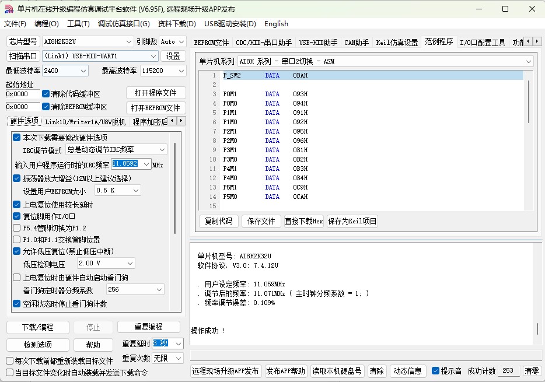Click first 起始地址 0x0000 input field

[x=23, y=94]
